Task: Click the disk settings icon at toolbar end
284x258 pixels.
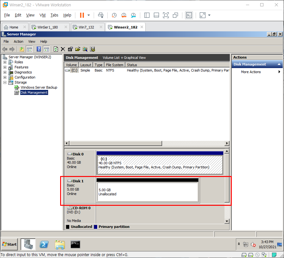Action: (x=92, y=49)
